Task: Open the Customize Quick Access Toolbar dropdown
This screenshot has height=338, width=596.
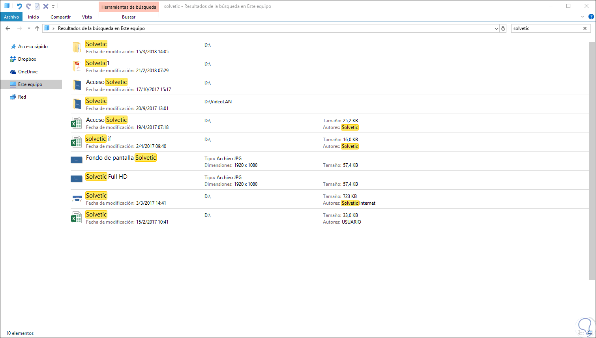Action: click(x=53, y=7)
